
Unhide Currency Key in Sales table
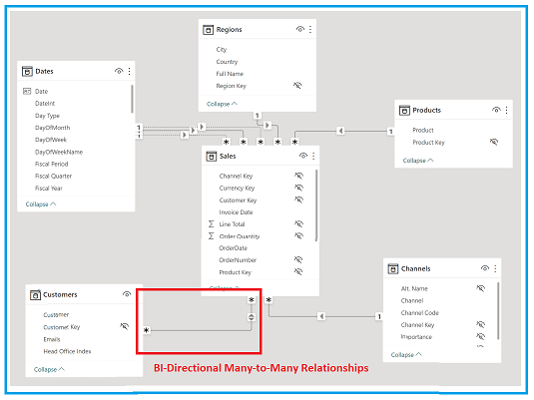click(298, 188)
